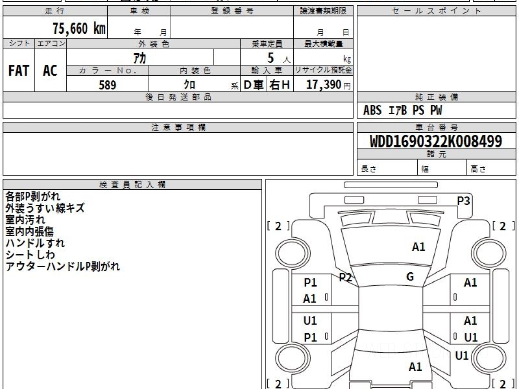Select the FAT shift value
519x389 pixels.
[19, 70]
